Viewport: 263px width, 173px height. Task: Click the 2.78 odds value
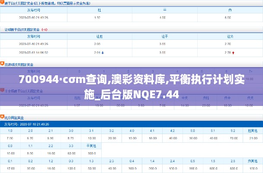[x=228, y=53]
